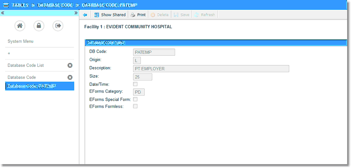Image resolution: width=351 pixels, height=168 pixels.
Task: Click the Home icon
Action: pos(20,26)
